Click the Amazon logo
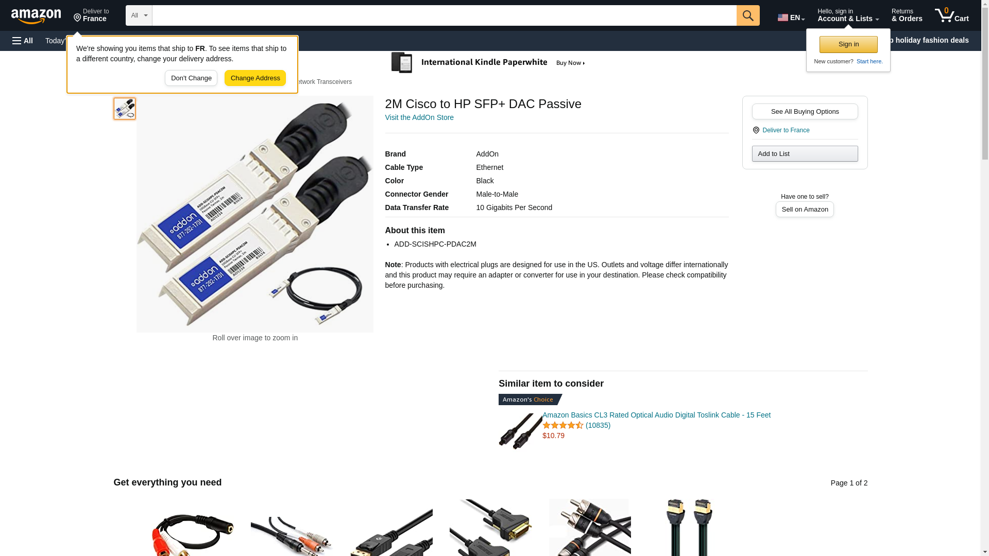 click(36, 16)
